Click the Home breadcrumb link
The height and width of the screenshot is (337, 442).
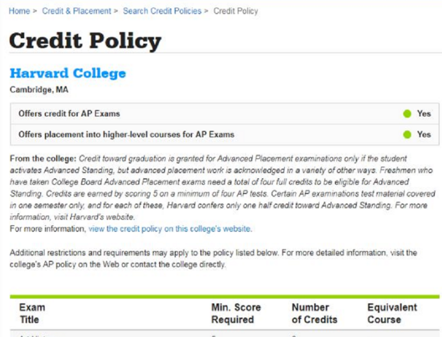pyautogui.click(x=19, y=11)
